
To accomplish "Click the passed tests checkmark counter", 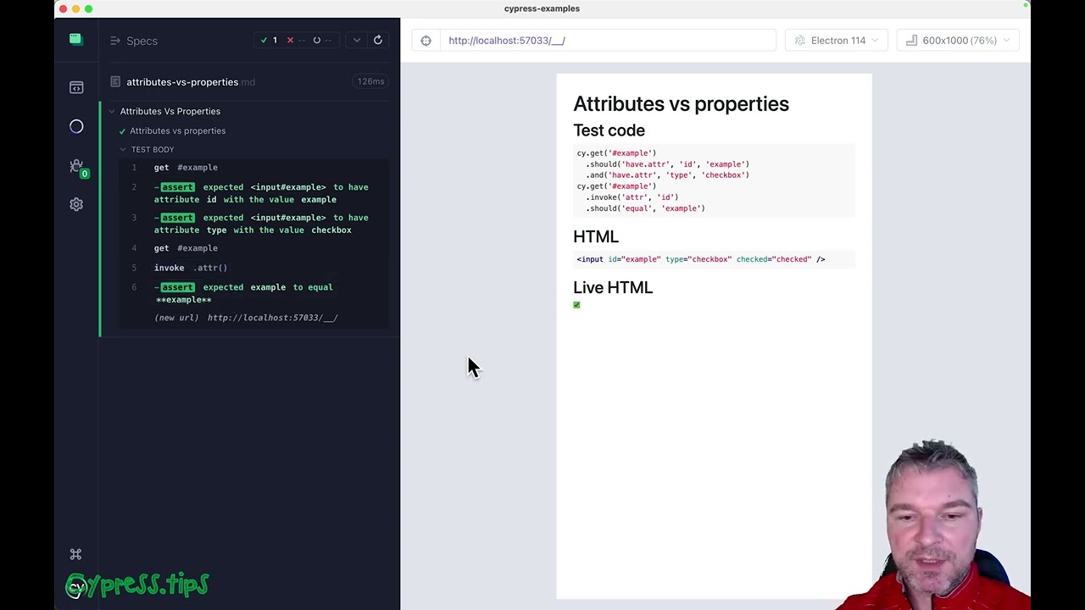I will coord(269,40).
